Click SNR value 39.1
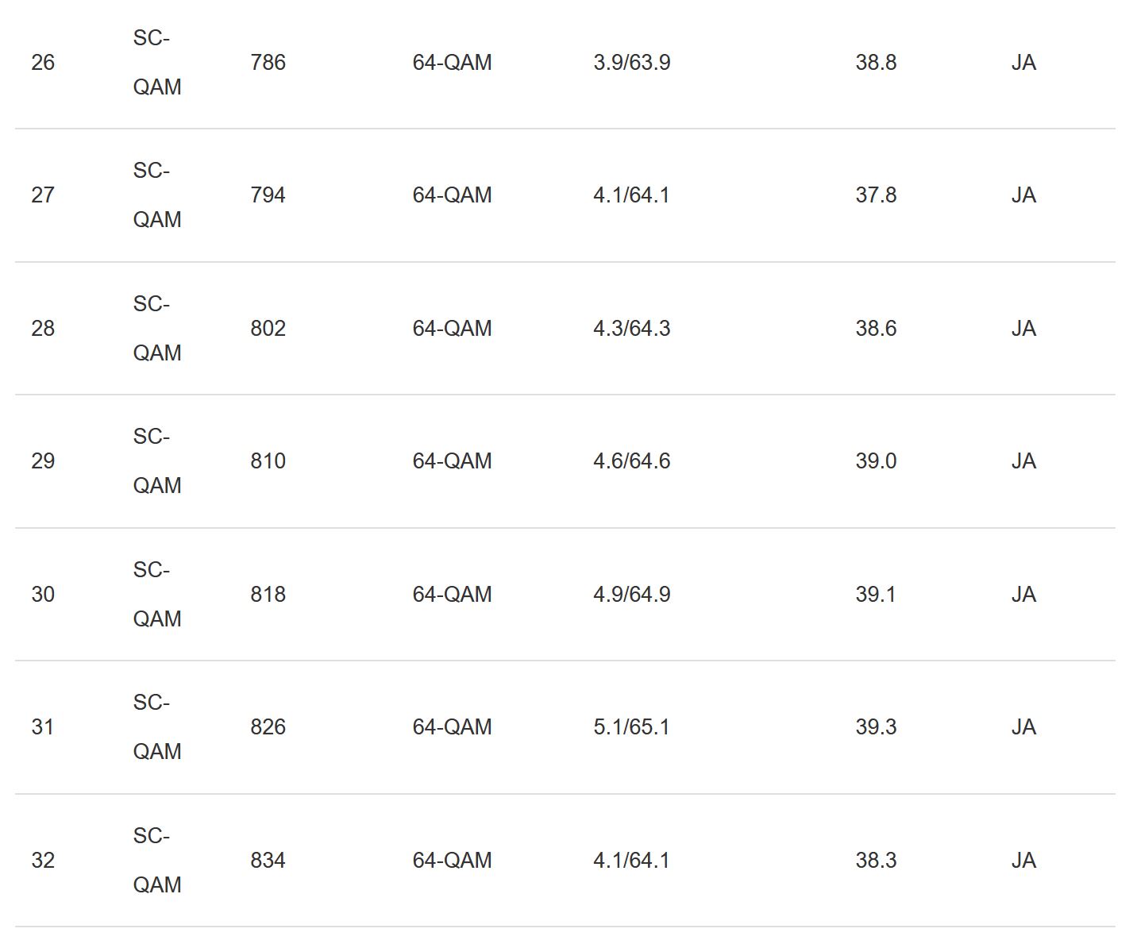Viewport: 1137px width, 944px height. (876, 595)
